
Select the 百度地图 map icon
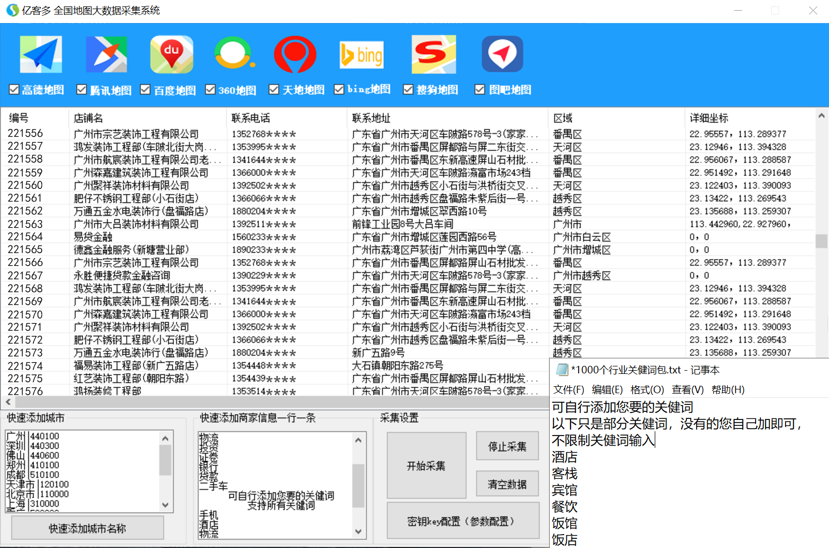pyautogui.click(x=172, y=54)
